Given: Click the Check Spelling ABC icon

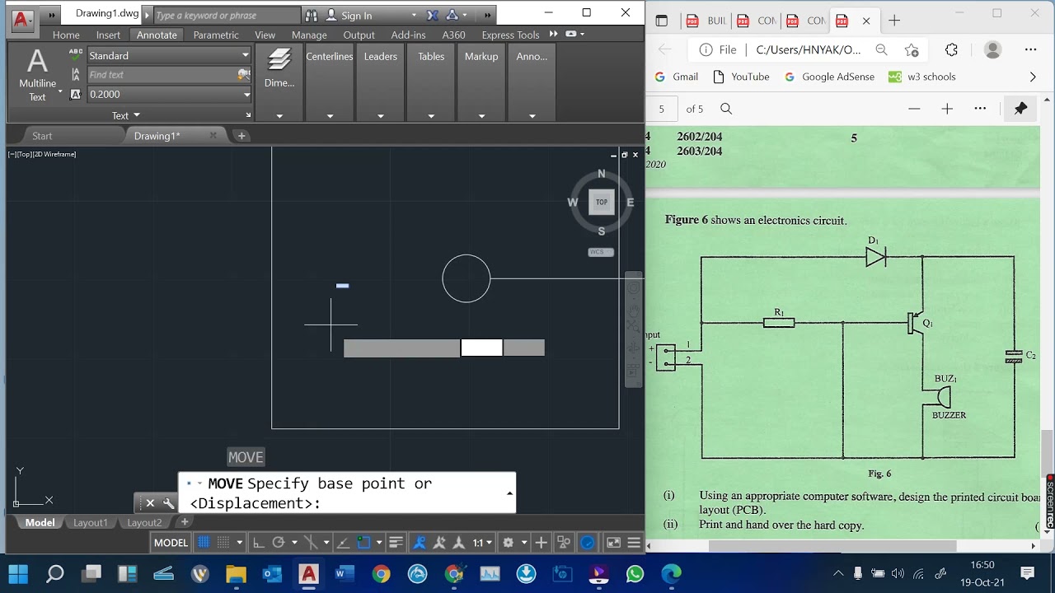Looking at the screenshot, I should (x=76, y=54).
